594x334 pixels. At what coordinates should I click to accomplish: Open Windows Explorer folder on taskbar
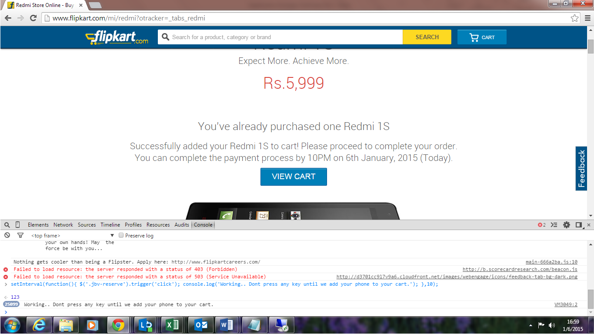click(x=66, y=325)
